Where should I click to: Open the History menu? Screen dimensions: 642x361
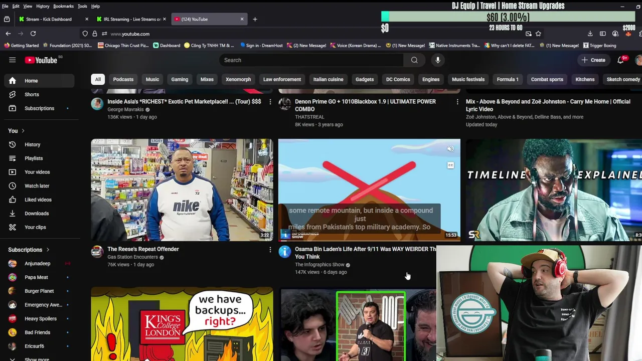43,6
